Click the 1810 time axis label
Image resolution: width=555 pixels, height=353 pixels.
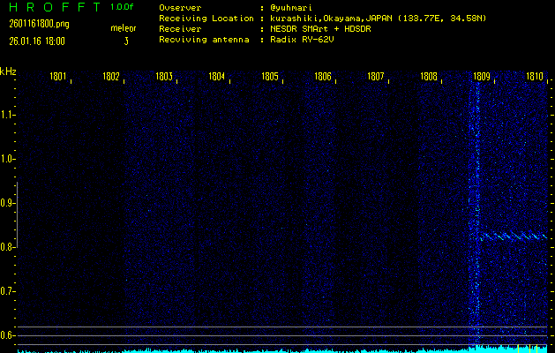point(535,77)
